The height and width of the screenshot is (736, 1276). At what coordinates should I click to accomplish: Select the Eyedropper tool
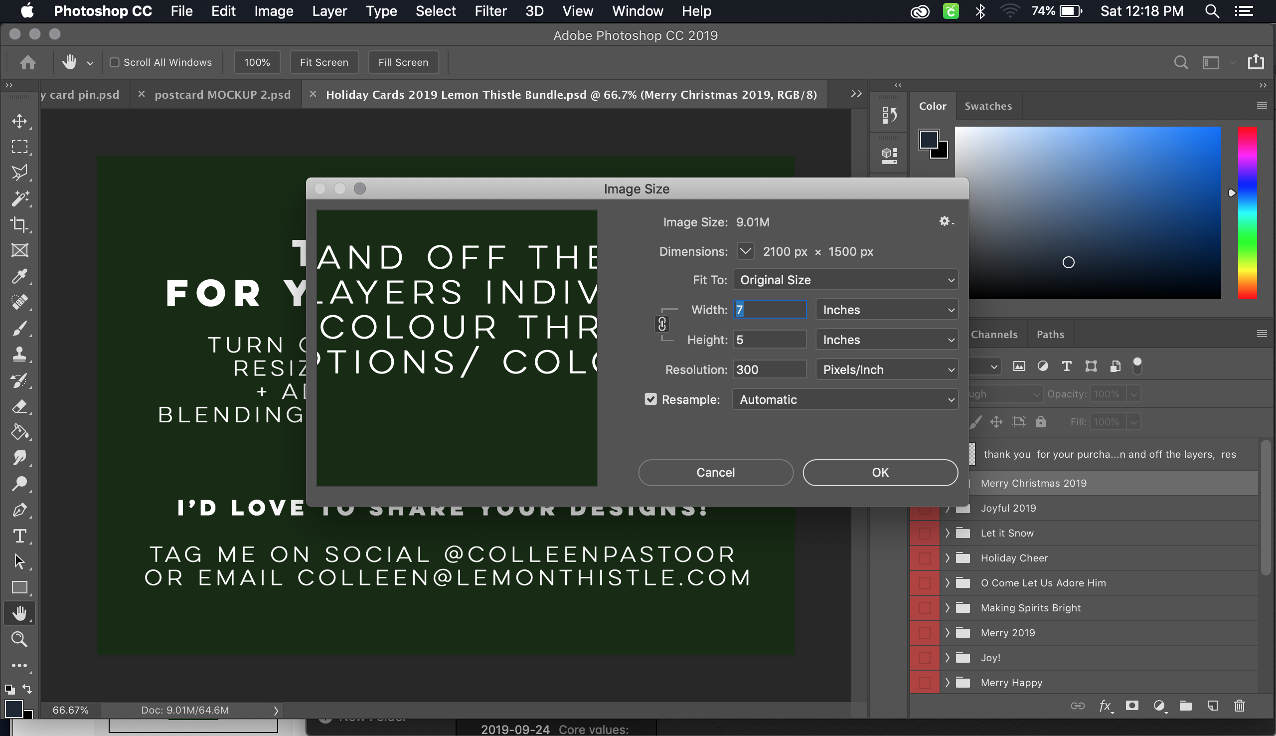pyautogui.click(x=19, y=276)
